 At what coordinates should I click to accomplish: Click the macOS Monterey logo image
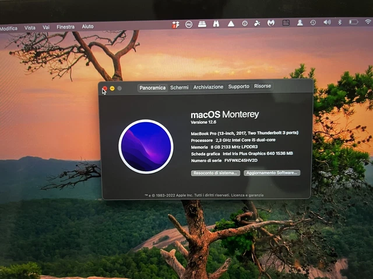coord(146,146)
